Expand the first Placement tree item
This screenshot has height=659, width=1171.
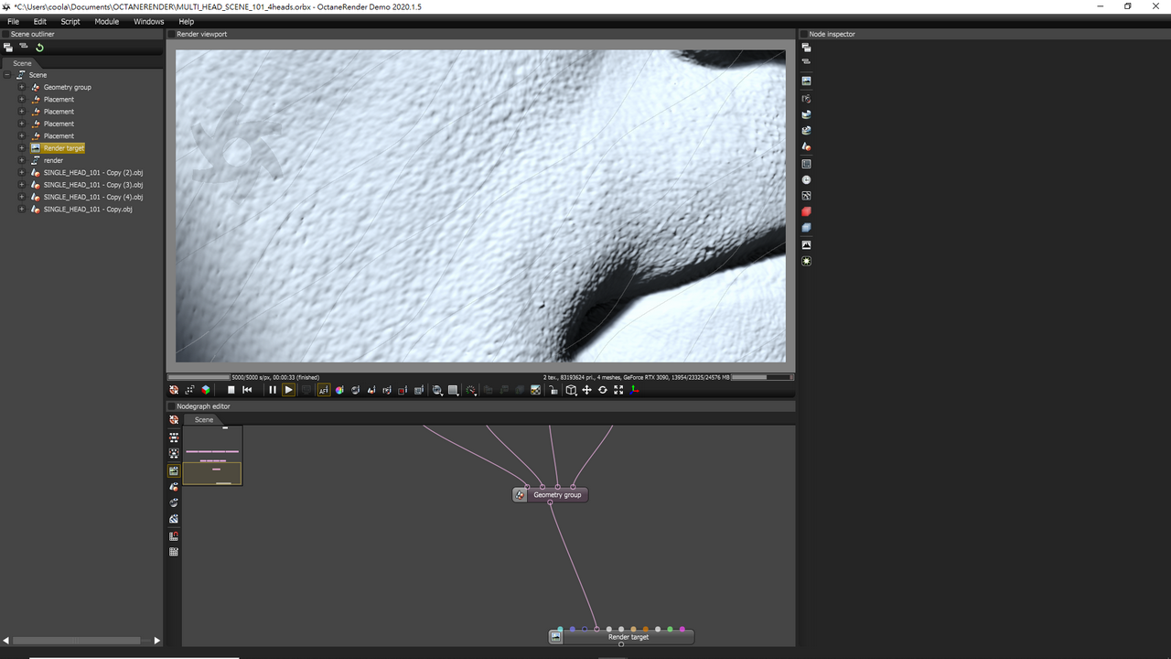tap(22, 99)
